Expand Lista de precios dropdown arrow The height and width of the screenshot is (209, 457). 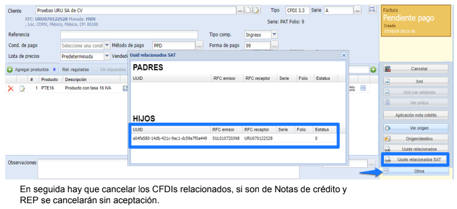click(107, 56)
